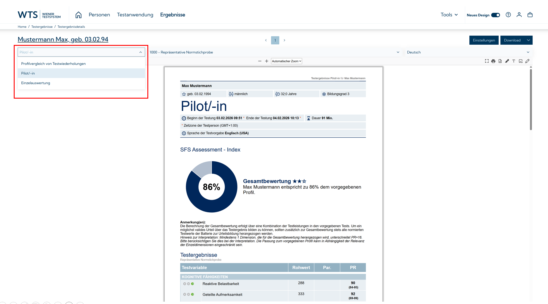The width and height of the screenshot is (548, 304).
Task: Select the highlighter annotation tool
Action: pyautogui.click(x=507, y=61)
